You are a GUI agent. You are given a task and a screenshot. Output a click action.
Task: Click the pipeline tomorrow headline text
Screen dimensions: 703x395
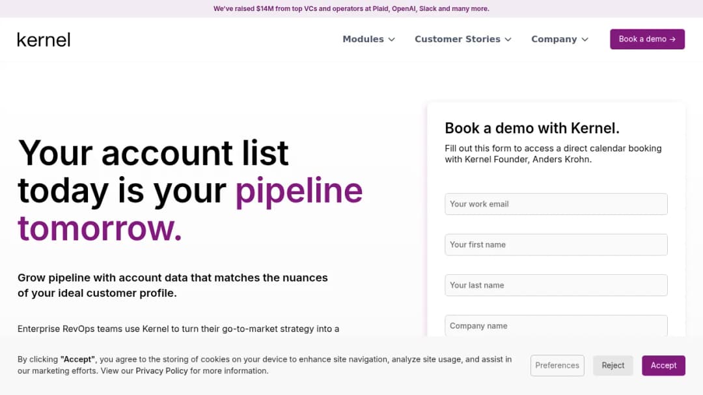click(x=190, y=209)
